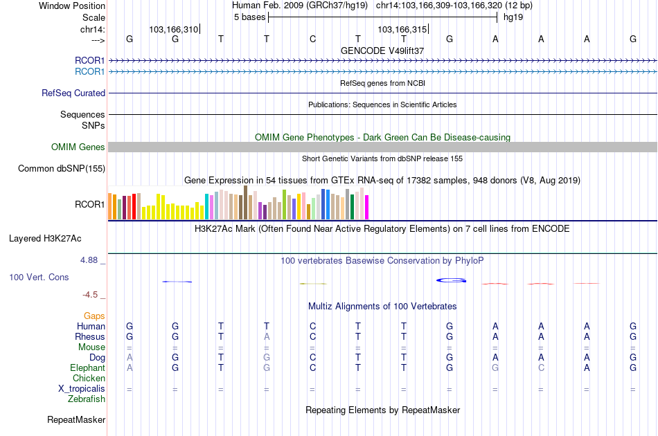Click the Human species row label
658x436 pixels.
91,326
